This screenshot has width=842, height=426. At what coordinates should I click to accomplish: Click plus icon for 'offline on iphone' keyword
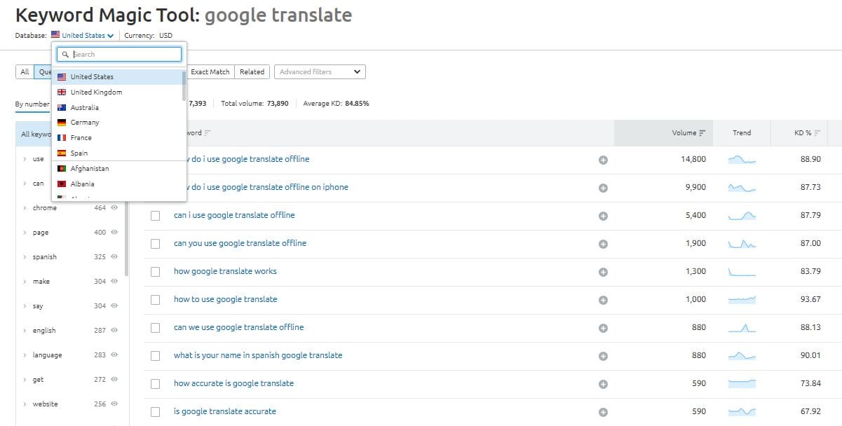(603, 188)
